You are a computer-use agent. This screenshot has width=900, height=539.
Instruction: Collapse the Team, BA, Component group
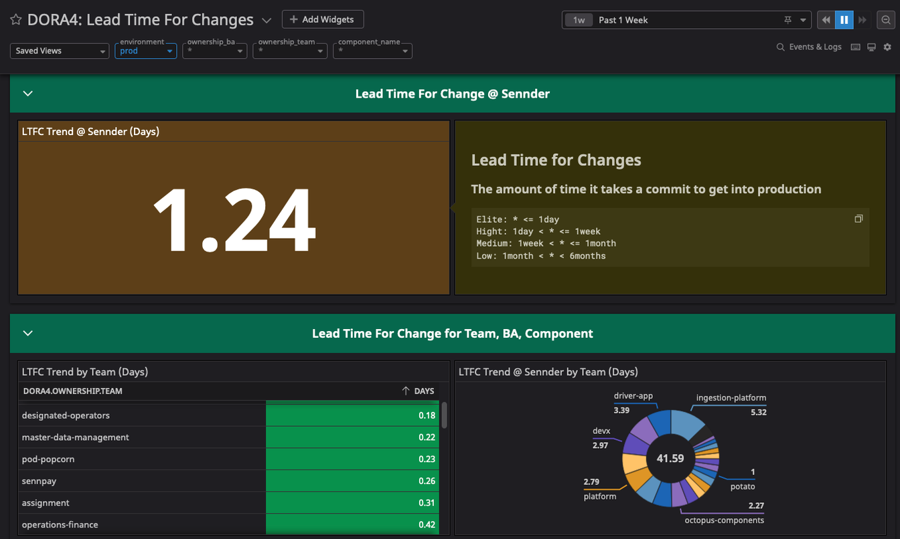point(28,333)
